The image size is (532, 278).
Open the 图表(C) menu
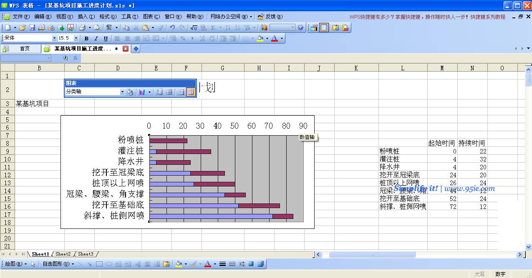(151, 17)
